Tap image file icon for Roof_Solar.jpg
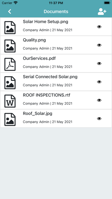 pos(10,120)
